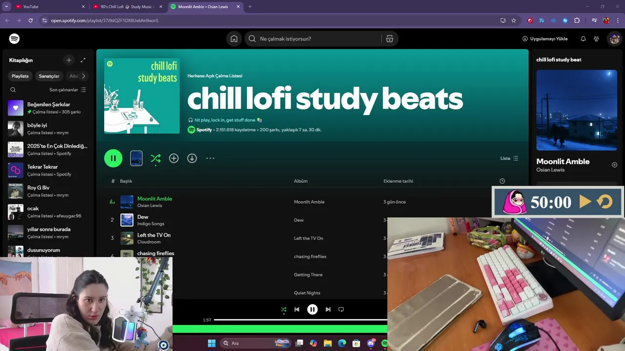Reveal more library filters with the chevron
Screen dimensions: 625x351
click(x=83, y=76)
